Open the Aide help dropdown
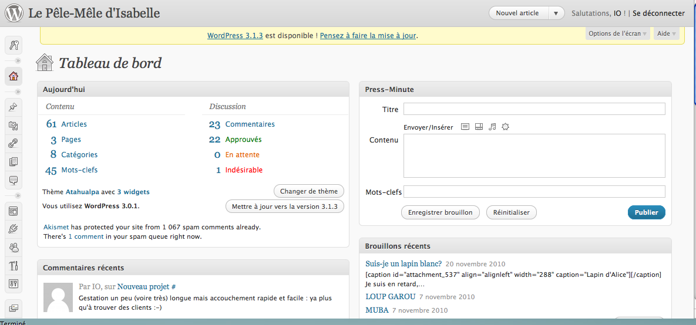 click(x=666, y=33)
